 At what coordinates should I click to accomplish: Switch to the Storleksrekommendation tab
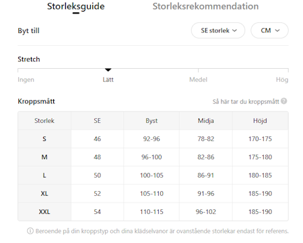[205, 6]
